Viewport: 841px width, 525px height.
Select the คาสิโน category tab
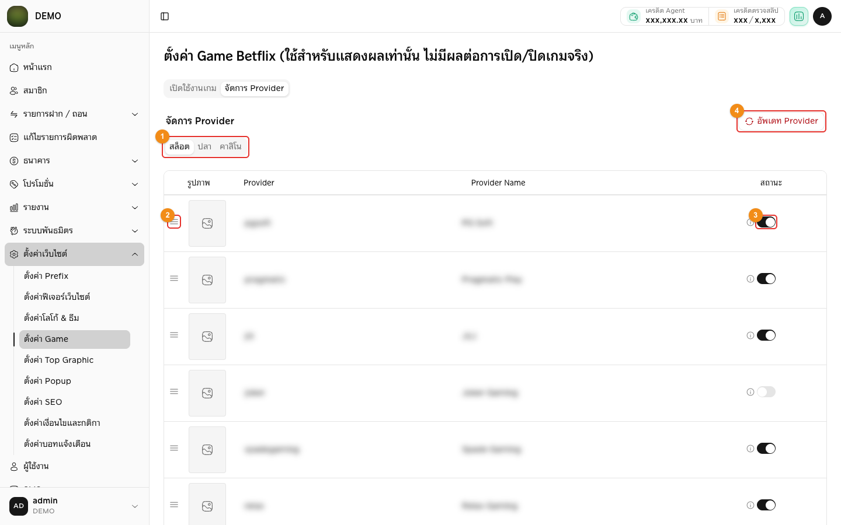(231, 146)
